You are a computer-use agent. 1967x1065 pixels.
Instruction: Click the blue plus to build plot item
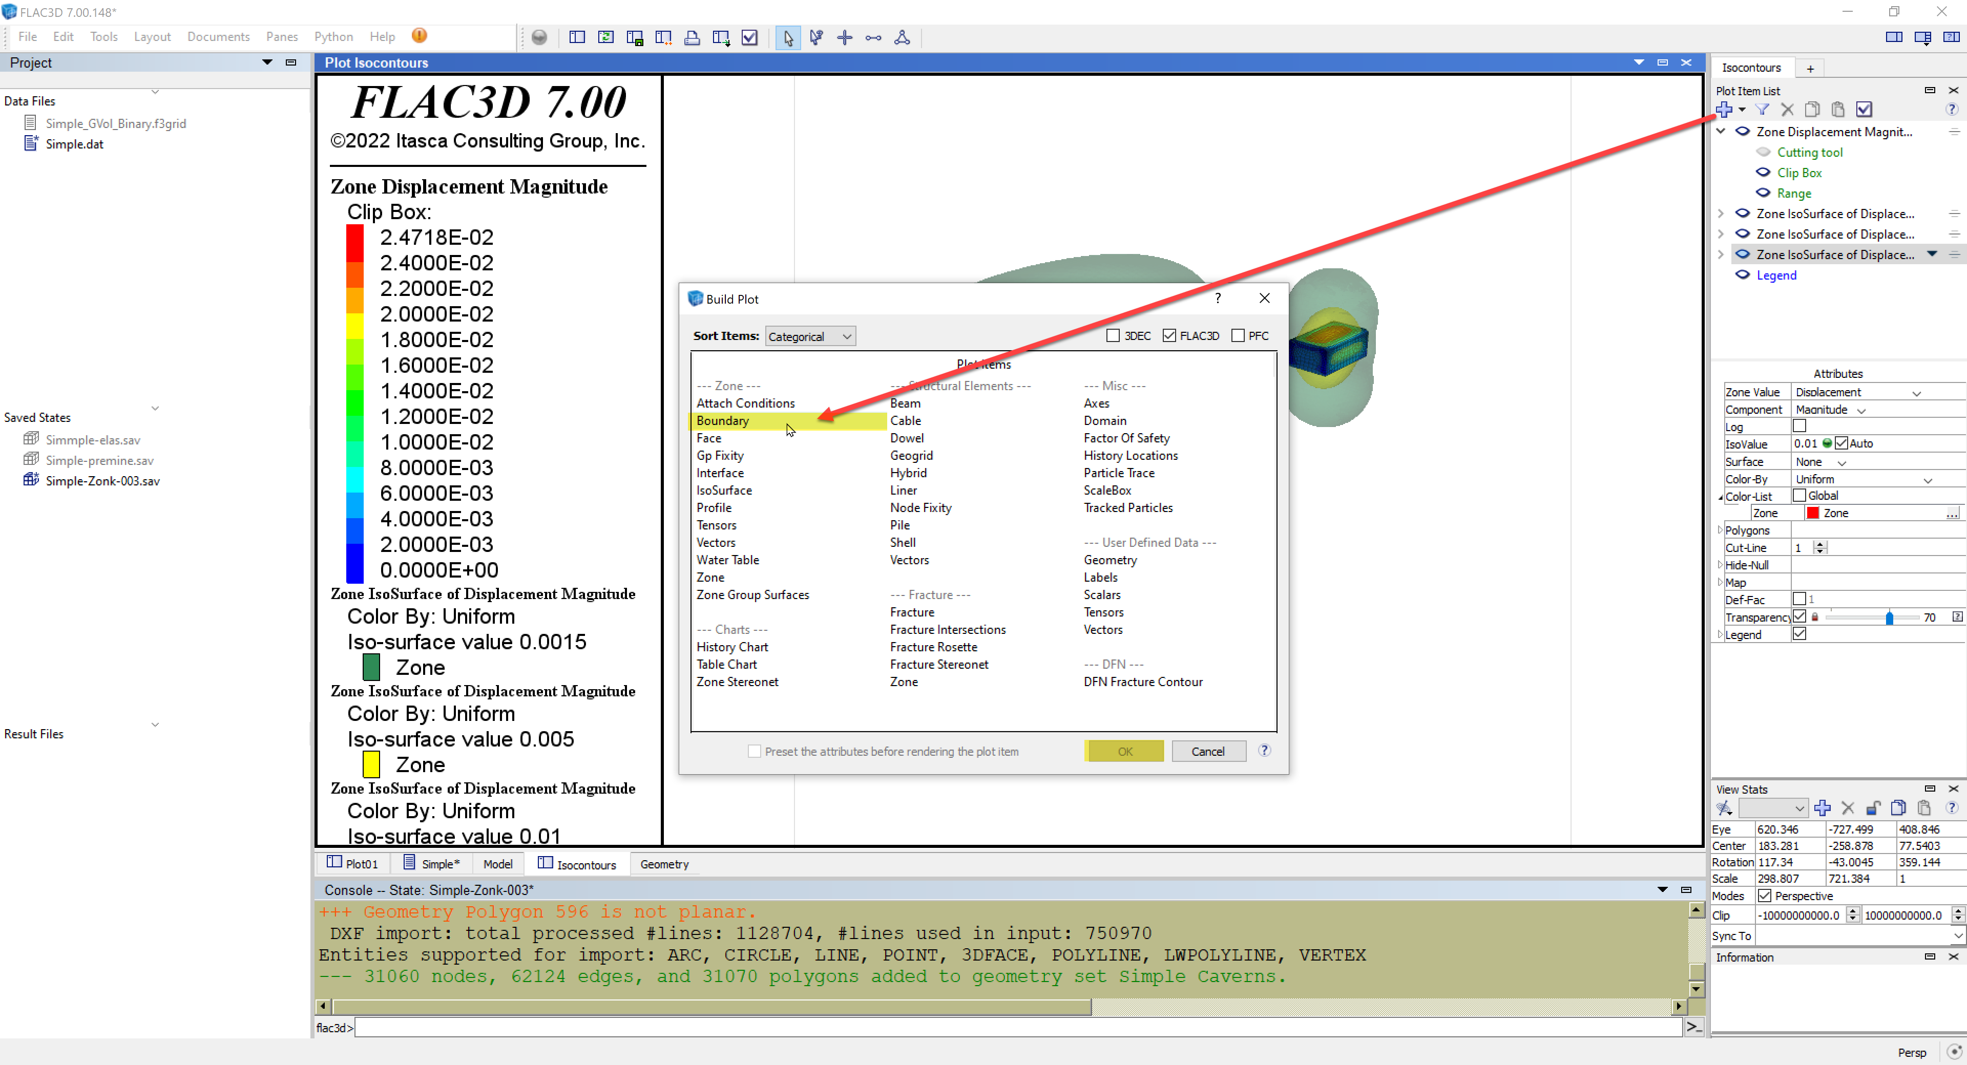click(x=1724, y=110)
